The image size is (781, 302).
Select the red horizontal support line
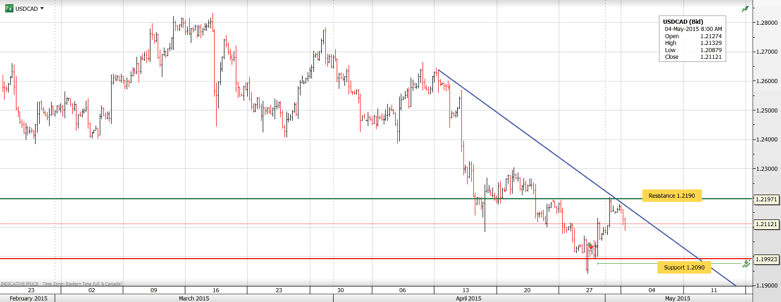pos(310,258)
